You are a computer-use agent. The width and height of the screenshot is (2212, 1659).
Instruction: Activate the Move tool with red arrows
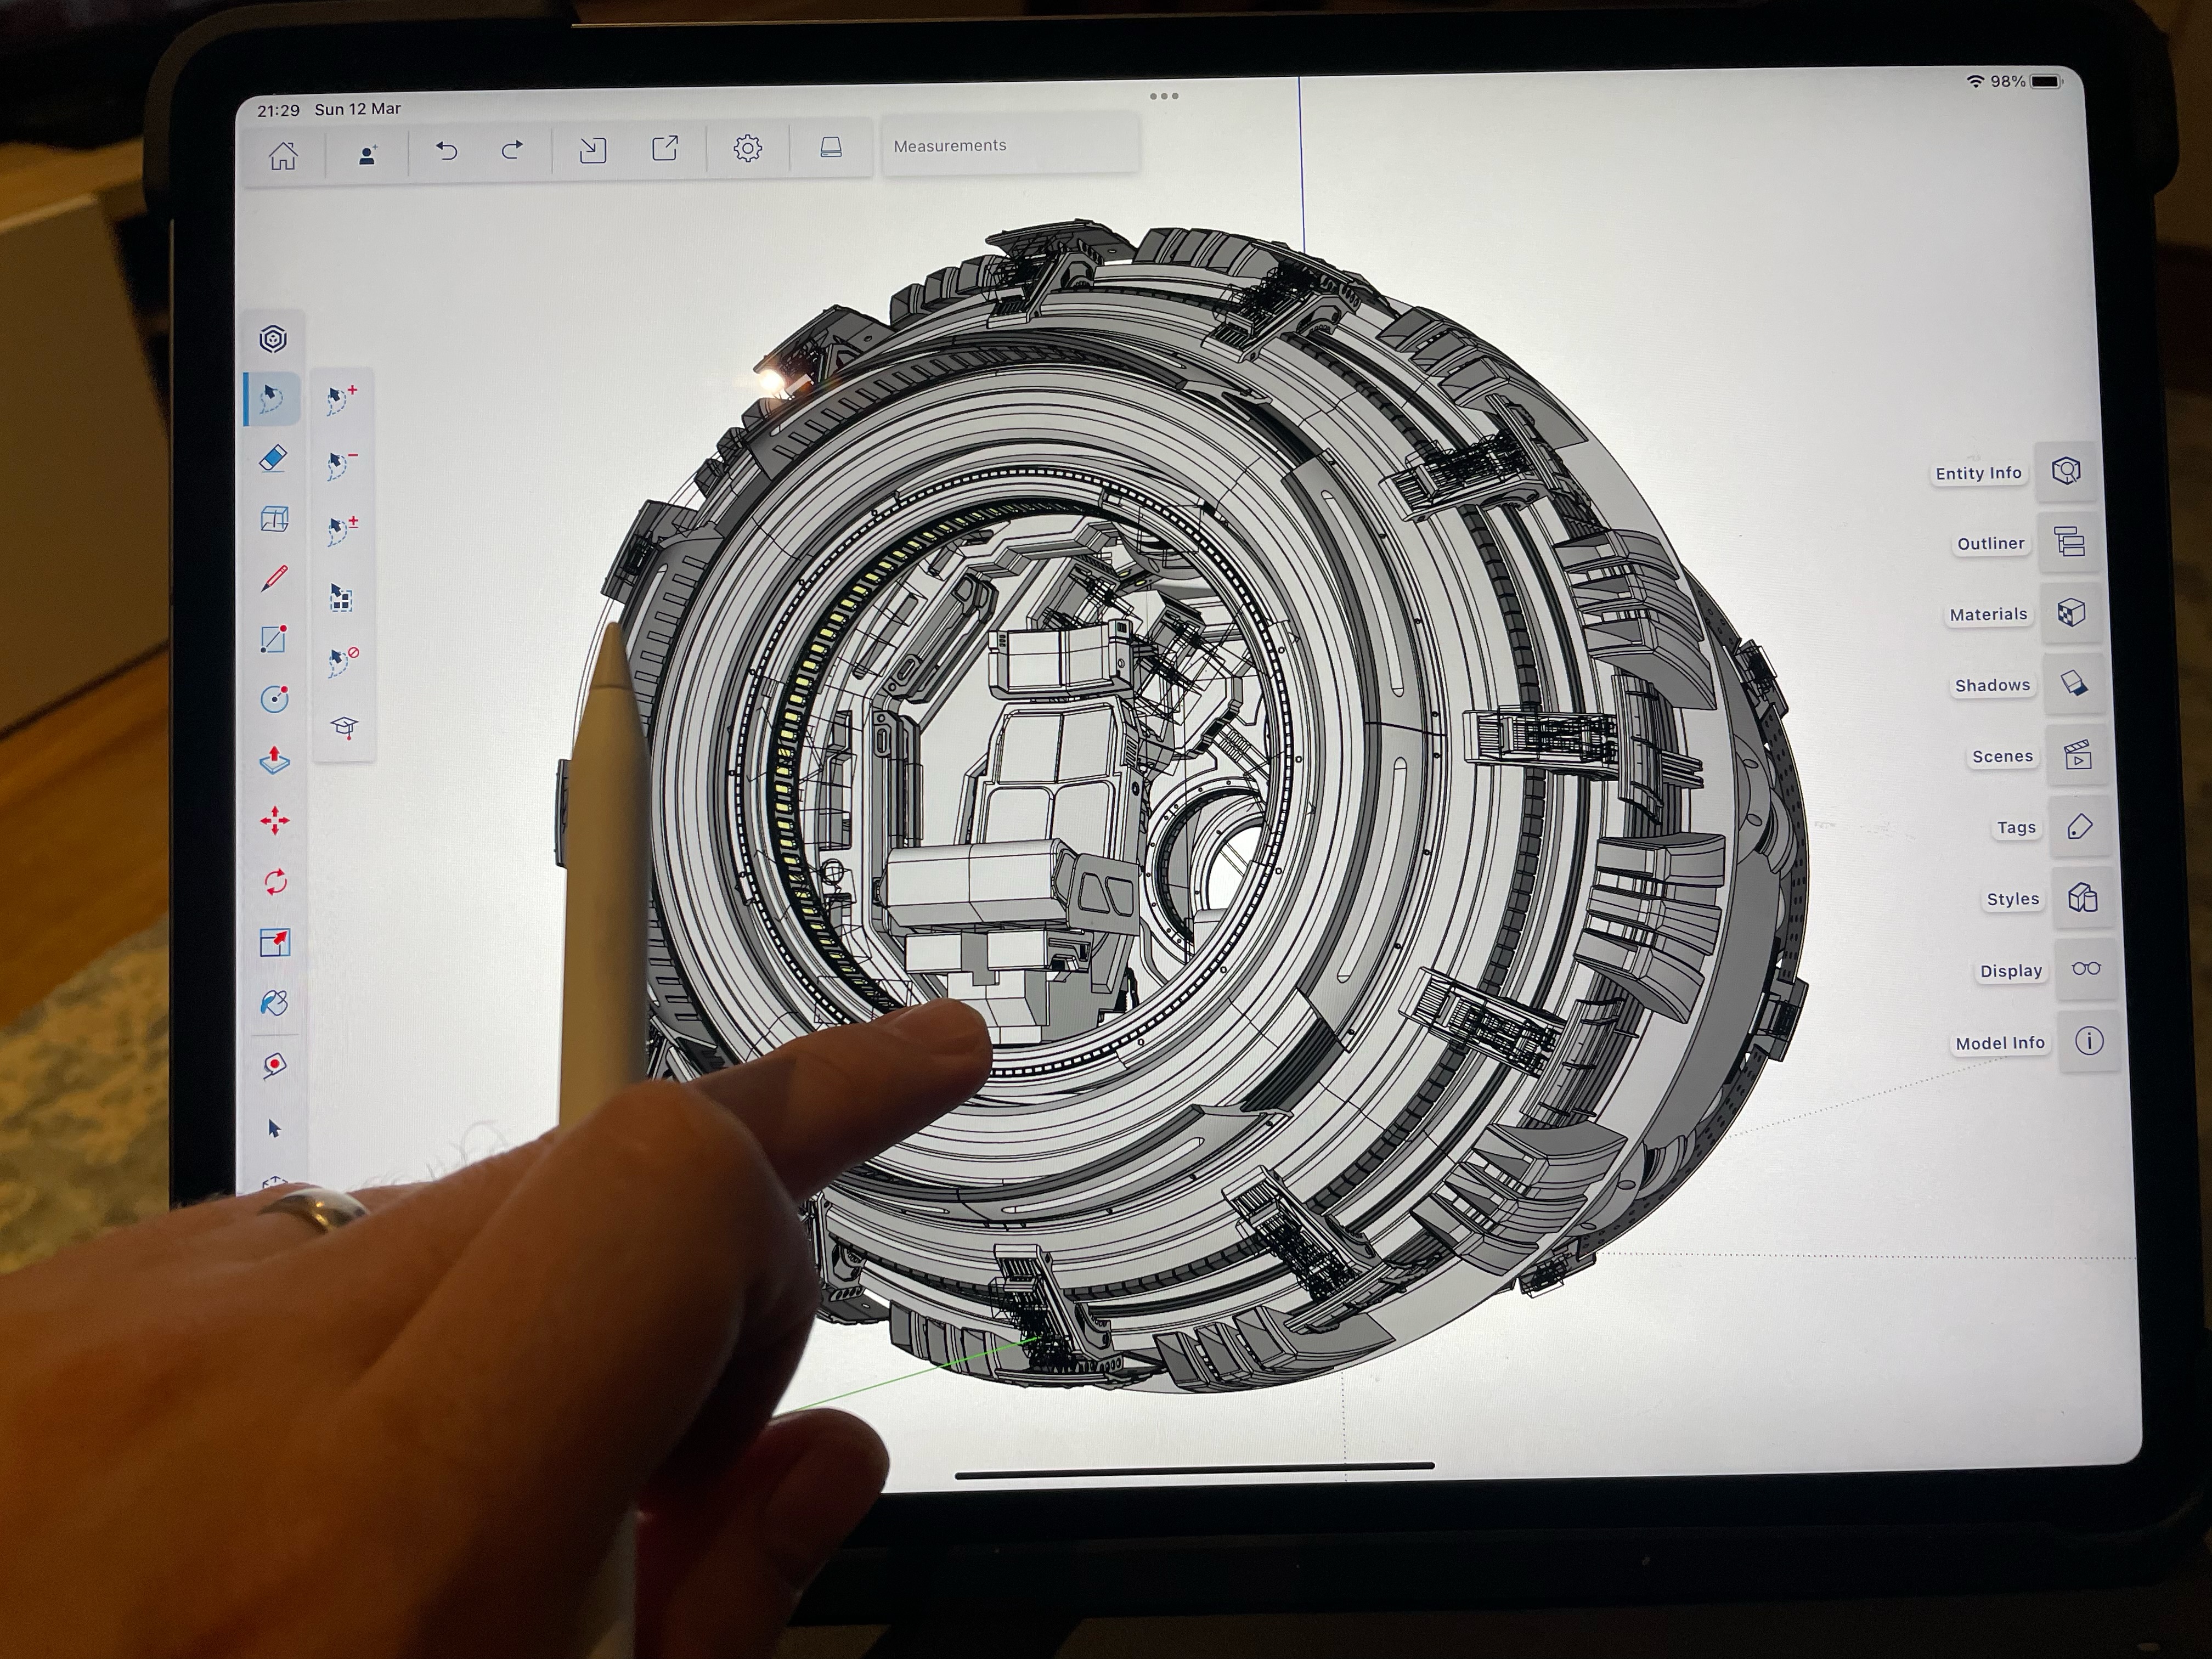click(x=274, y=821)
